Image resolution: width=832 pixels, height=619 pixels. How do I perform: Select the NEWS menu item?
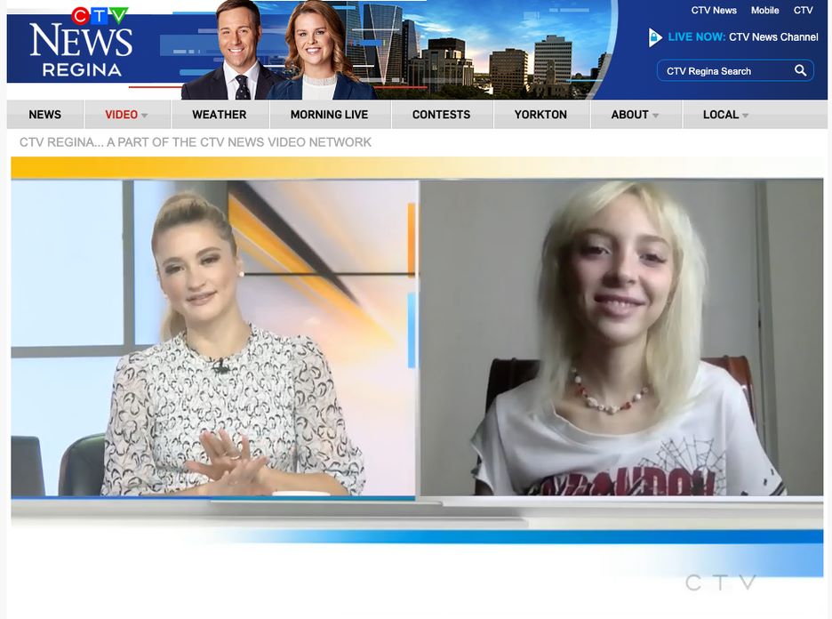click(44, 114)
